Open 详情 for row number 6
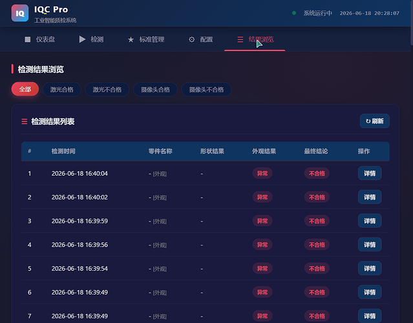 point(370,292)
